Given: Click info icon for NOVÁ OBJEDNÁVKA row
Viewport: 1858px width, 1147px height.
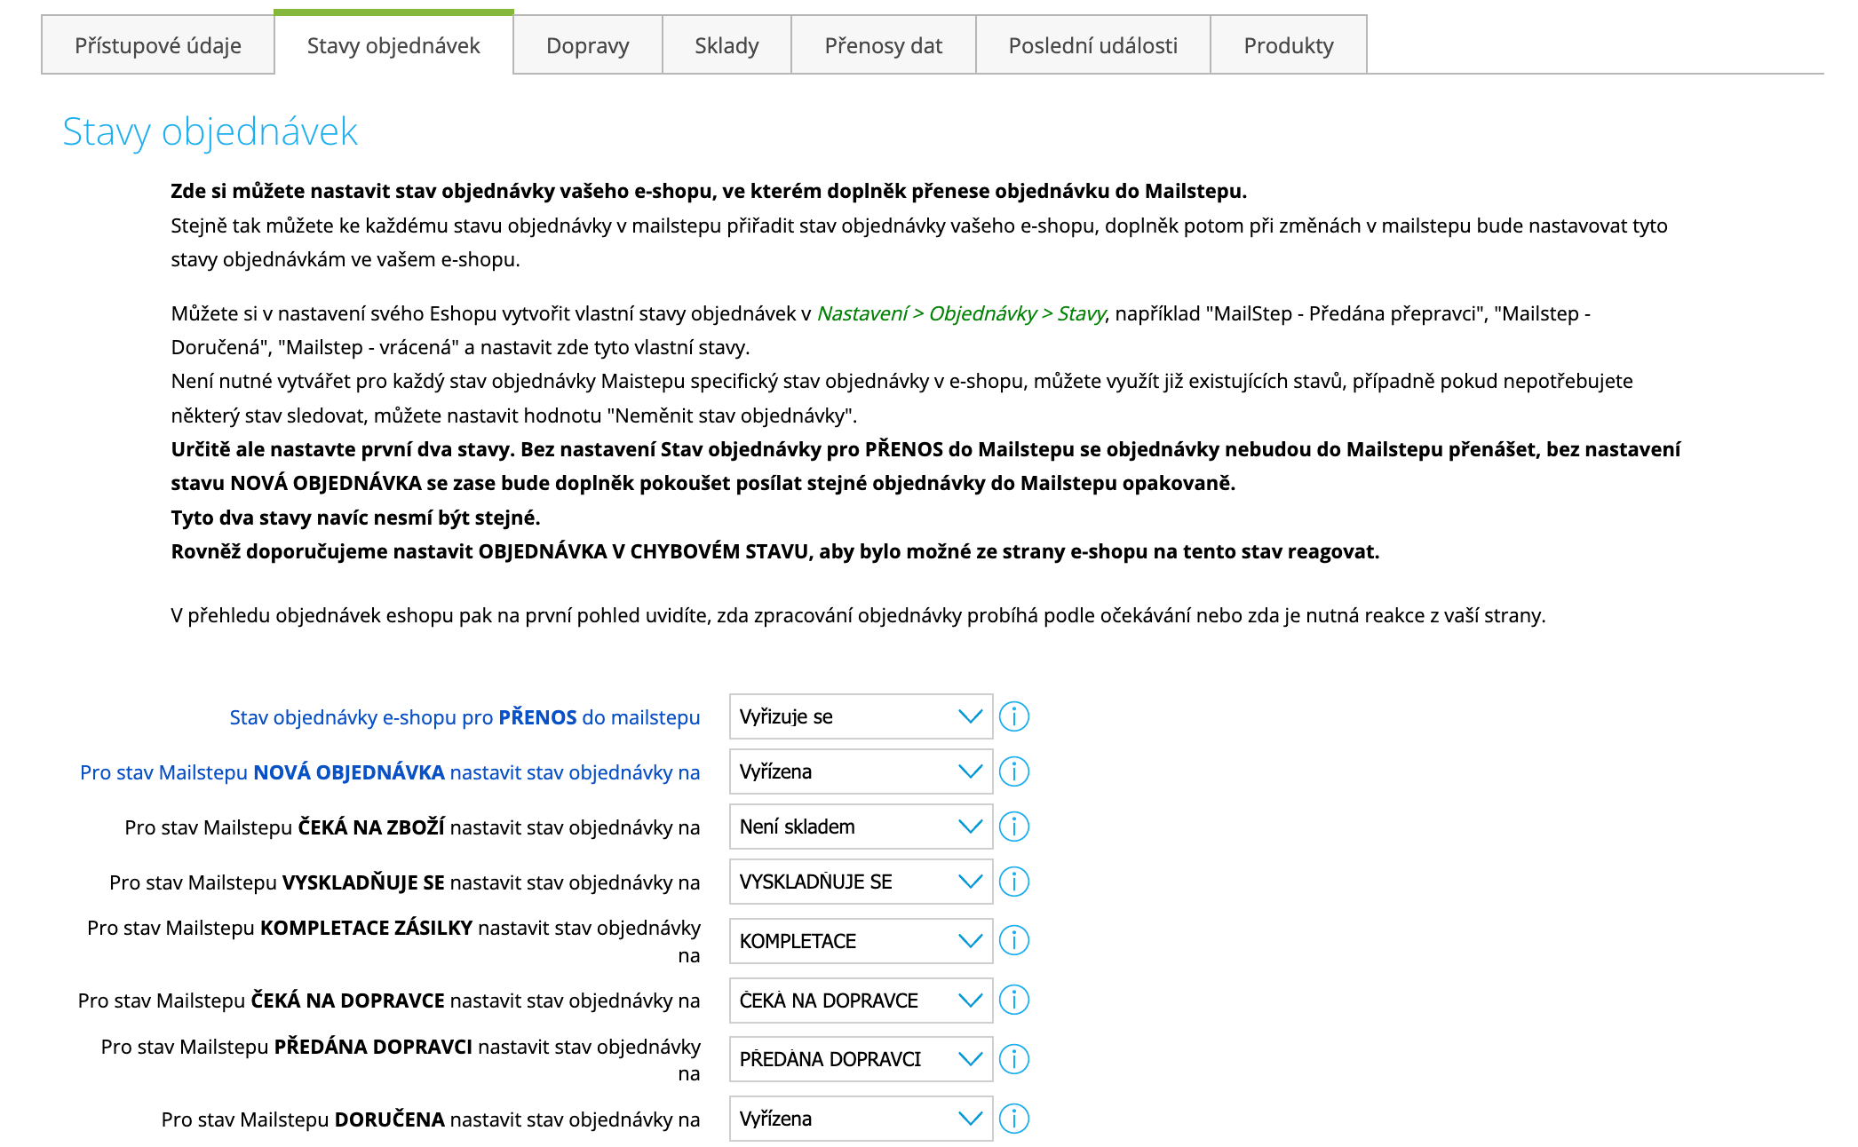Looking at the screenshot, I should (1013, 771).
